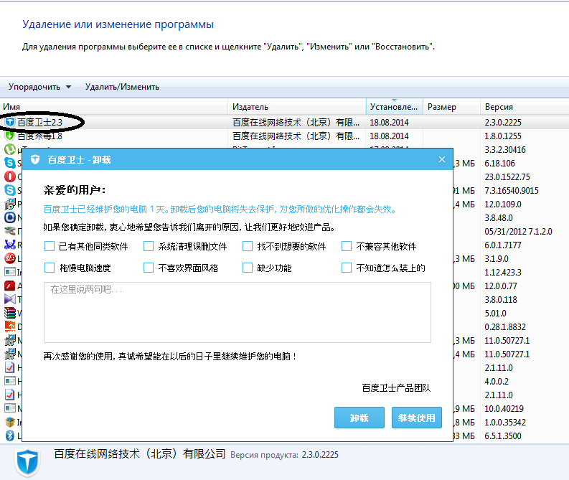This screenshot has height=480, width=569.
Task: Click the page heading Удаление или изменение программы
Action: (x=118, y=24)
